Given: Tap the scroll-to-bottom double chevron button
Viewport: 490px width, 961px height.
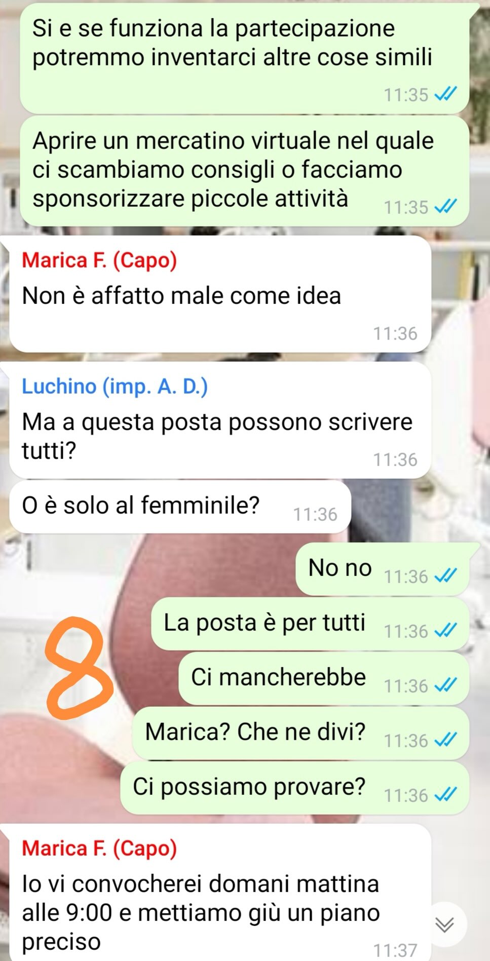Looking at the screenshot, I should click(445, 925).
